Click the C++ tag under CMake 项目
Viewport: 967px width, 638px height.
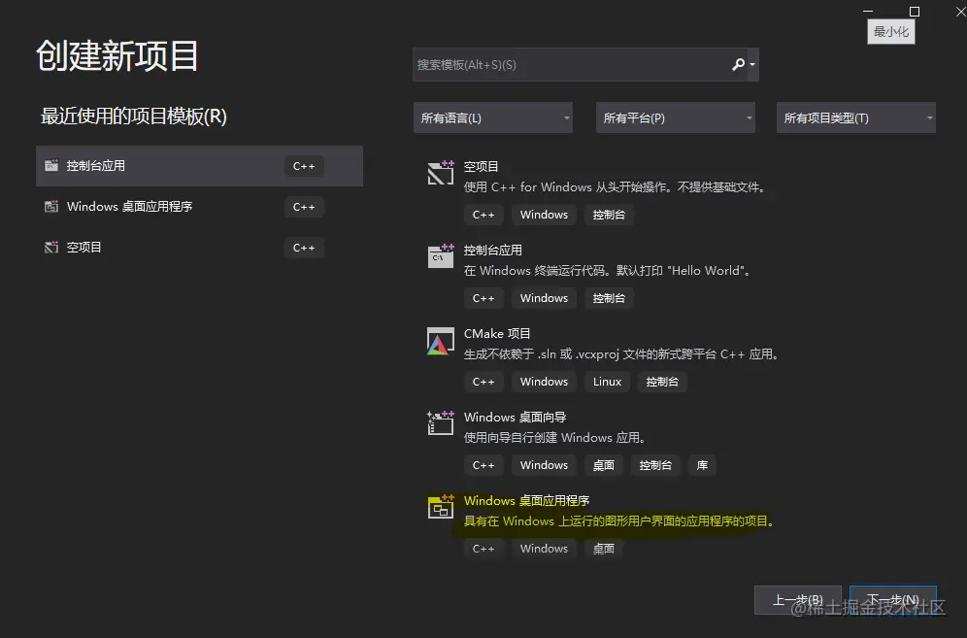pos(483,382)
